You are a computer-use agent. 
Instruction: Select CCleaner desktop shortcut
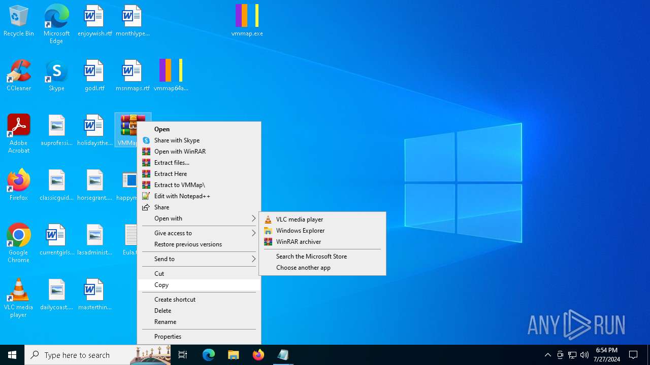tap(19, 76)
